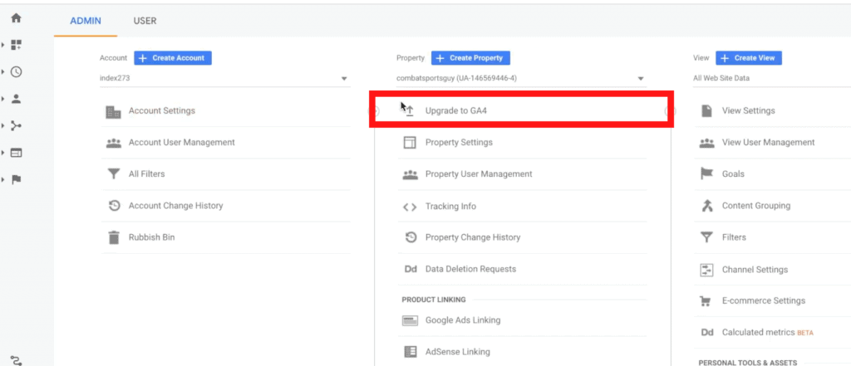Open the index273 account dropdown
The width and height of the screenshot is (851, 366).
(224, 79)
